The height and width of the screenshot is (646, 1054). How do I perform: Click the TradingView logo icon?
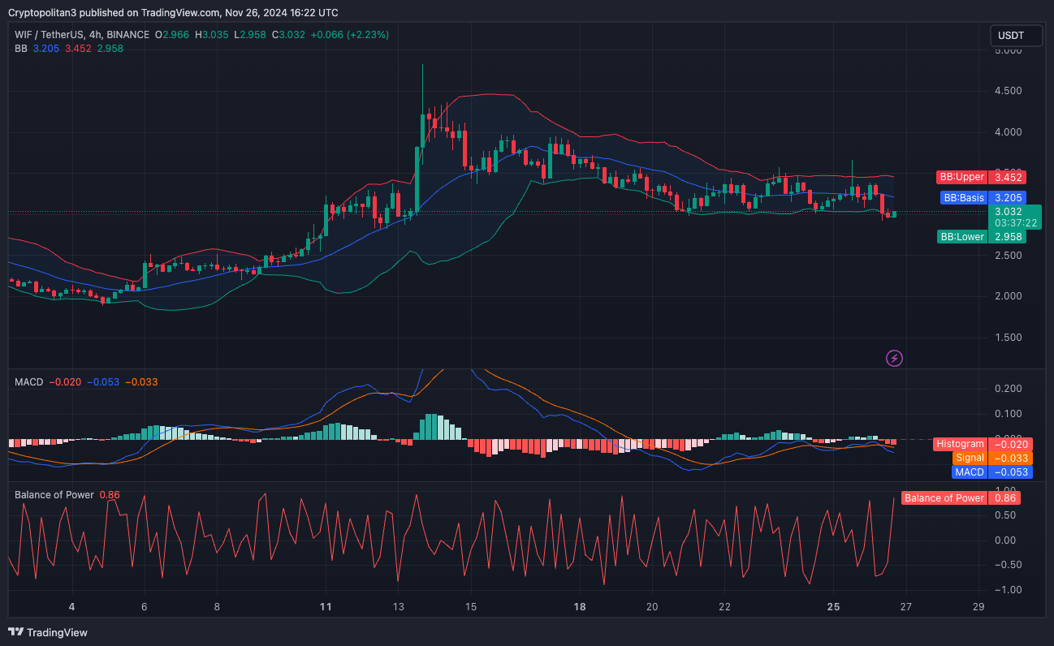16,632
